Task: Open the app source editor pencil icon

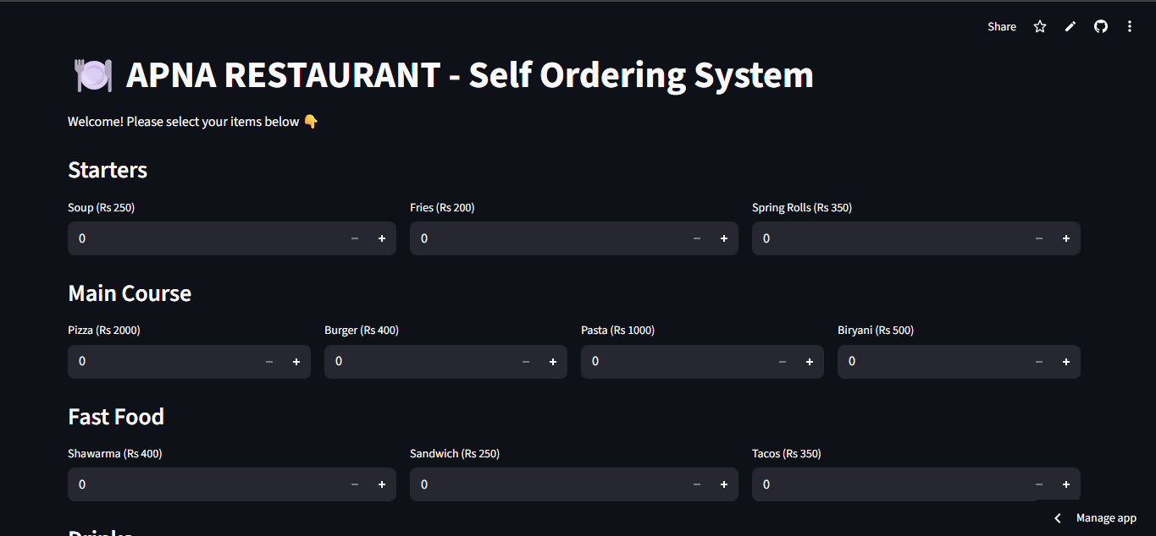Action: 1070,26
